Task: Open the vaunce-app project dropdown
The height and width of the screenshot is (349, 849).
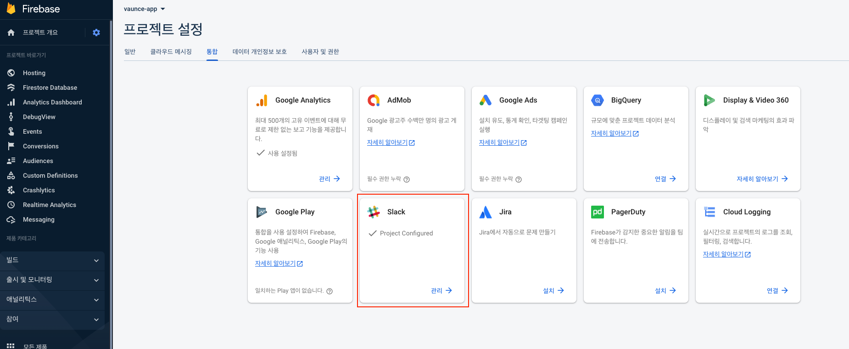Action: click(x=144, y=9)
